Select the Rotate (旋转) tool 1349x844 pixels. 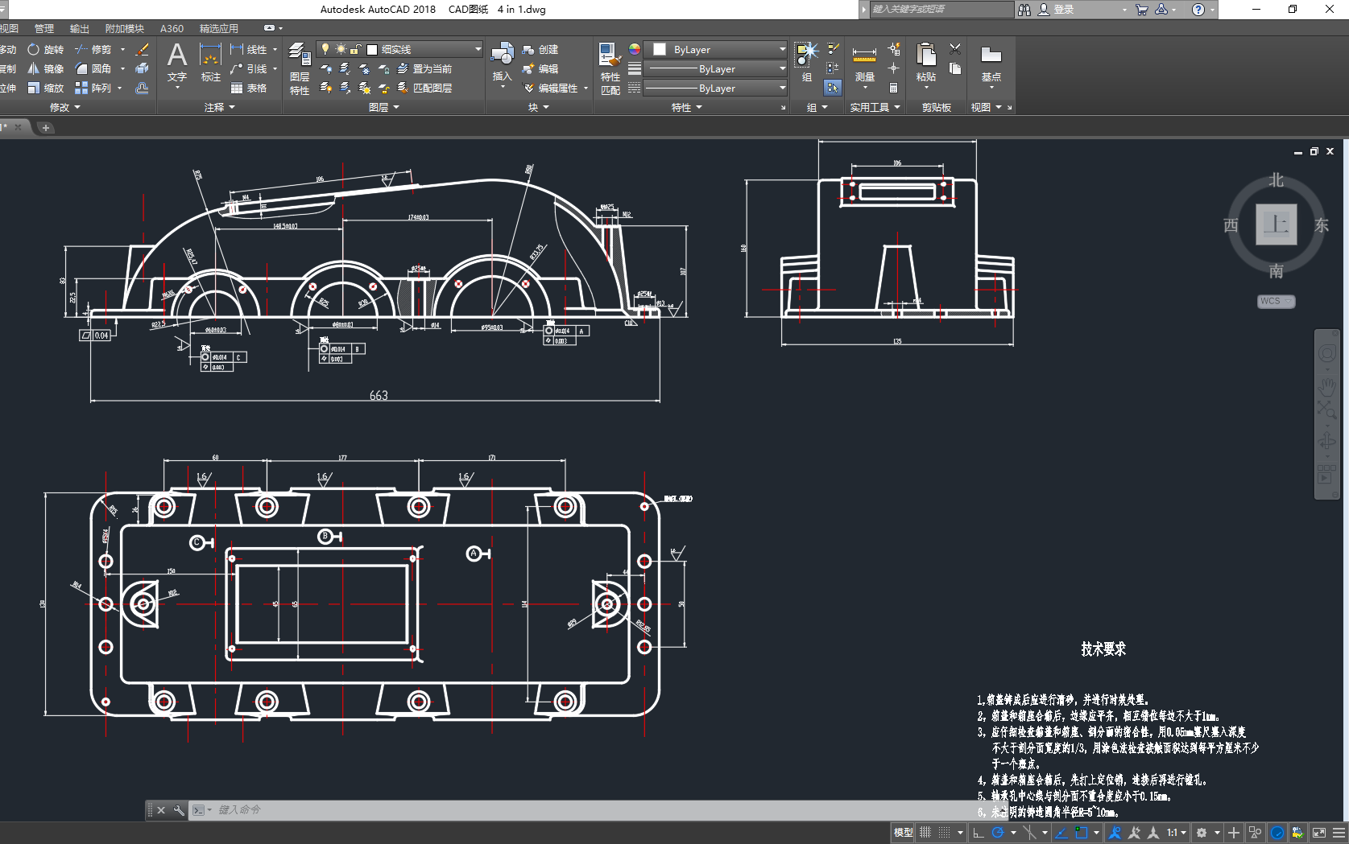(x=45, y=50)
